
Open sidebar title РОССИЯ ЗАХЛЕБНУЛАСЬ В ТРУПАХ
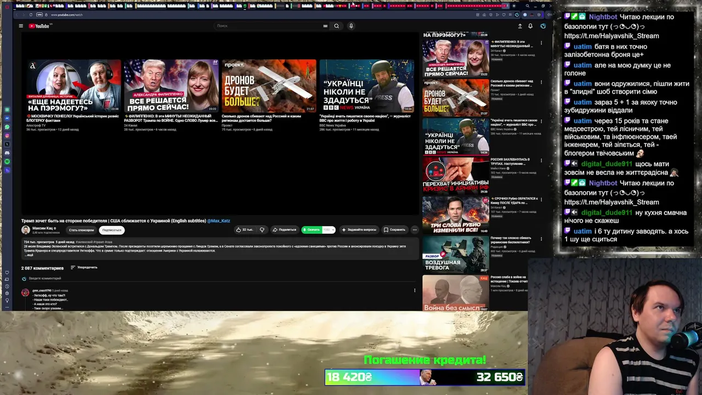coord(510,161)
